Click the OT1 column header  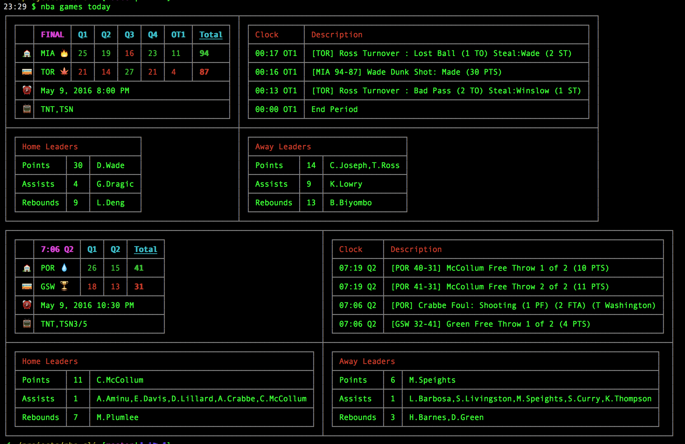tap(178, 35)
